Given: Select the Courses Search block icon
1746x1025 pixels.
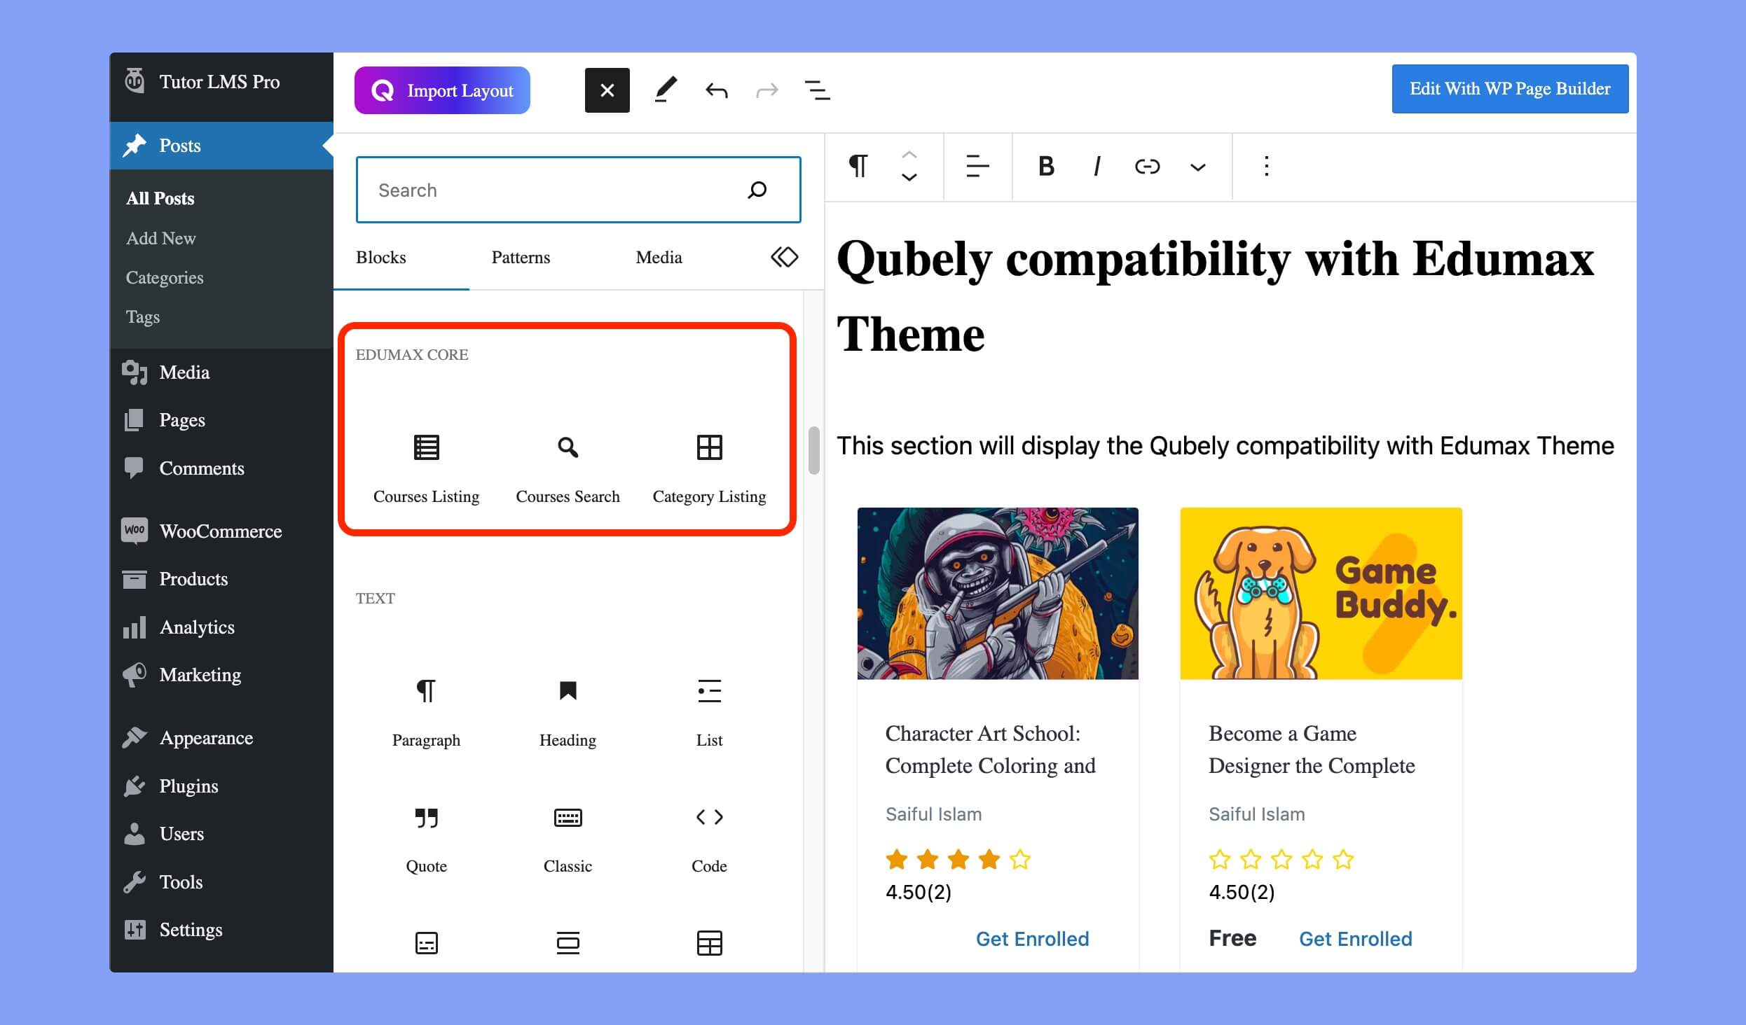Looking at the screenshot, I should click(567, 447).
